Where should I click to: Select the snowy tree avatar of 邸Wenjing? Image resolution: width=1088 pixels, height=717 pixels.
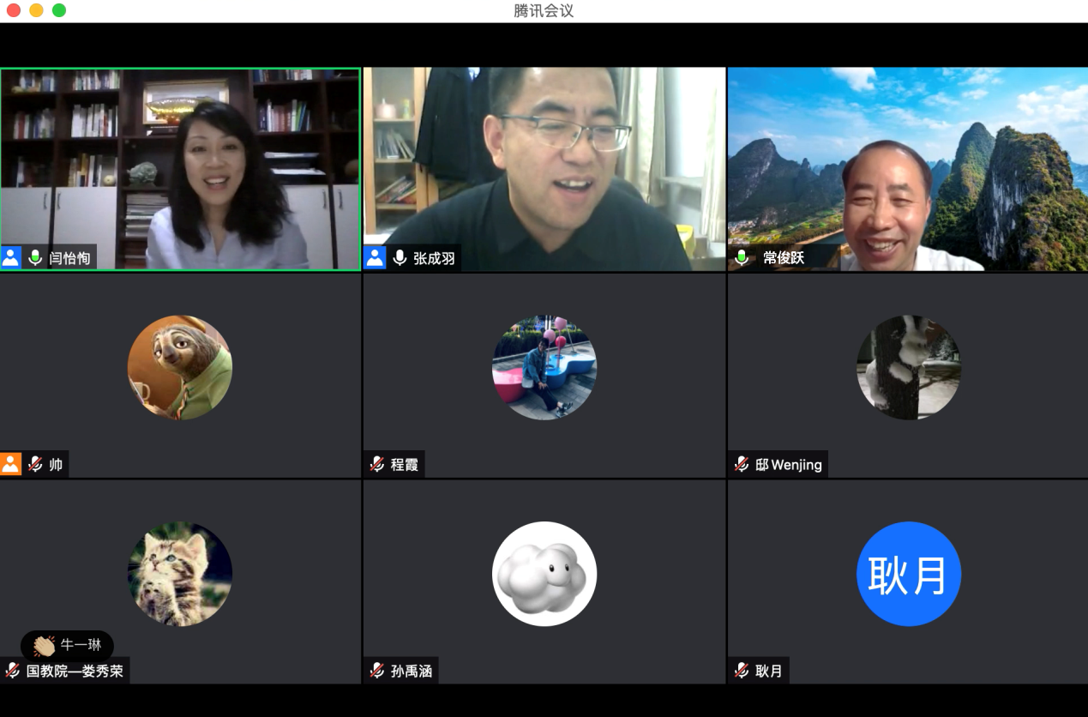coord(909,367)
